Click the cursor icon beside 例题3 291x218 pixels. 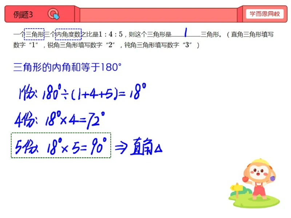click(x=53, y=14)
